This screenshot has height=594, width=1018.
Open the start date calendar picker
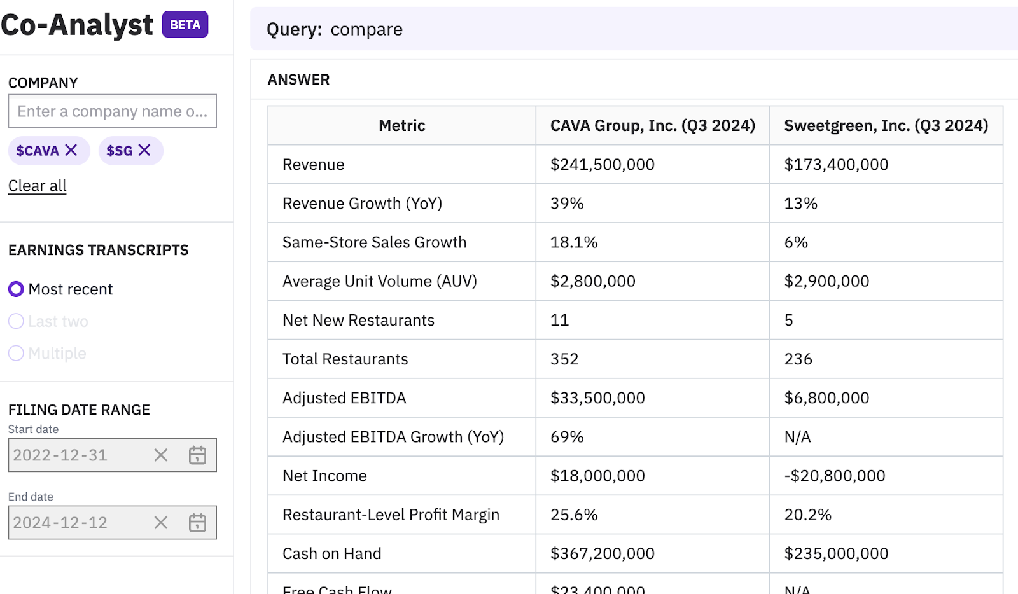click(197, 455)
